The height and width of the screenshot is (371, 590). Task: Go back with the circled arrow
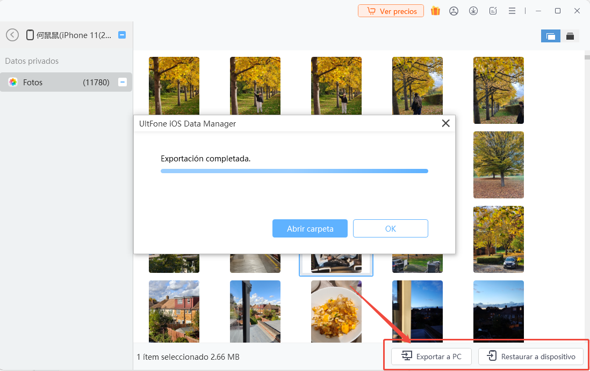(x=12, y=35)
